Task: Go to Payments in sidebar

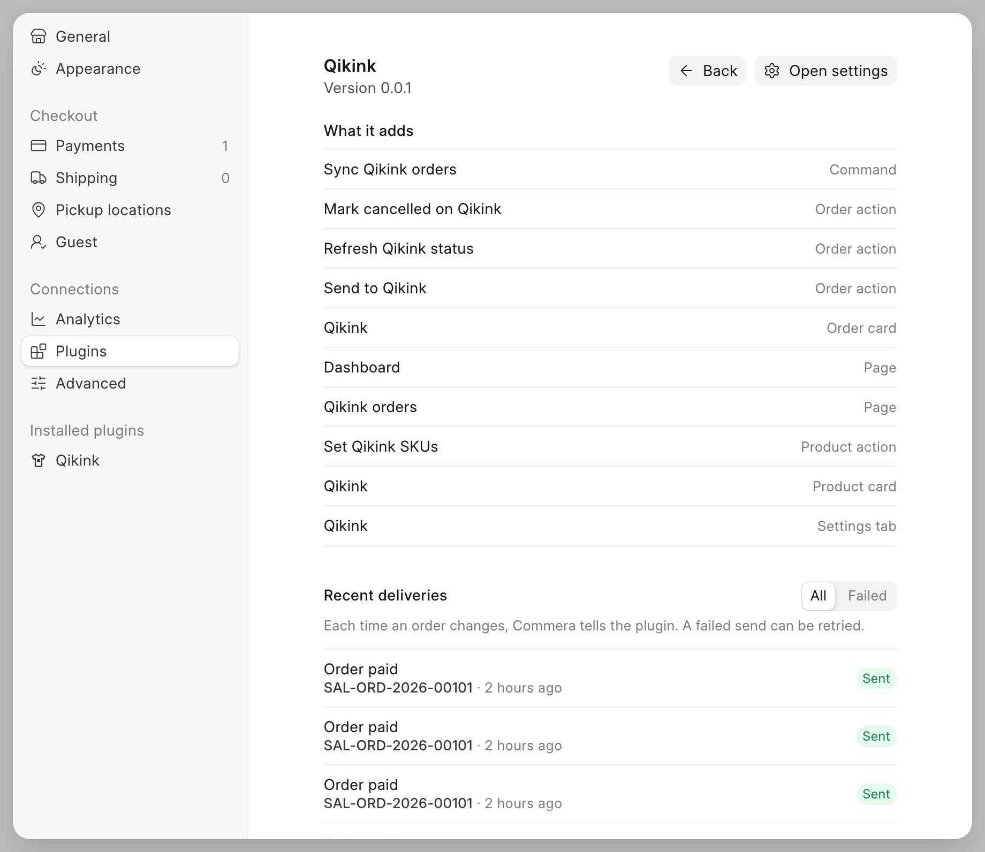Action: [130, 146]
